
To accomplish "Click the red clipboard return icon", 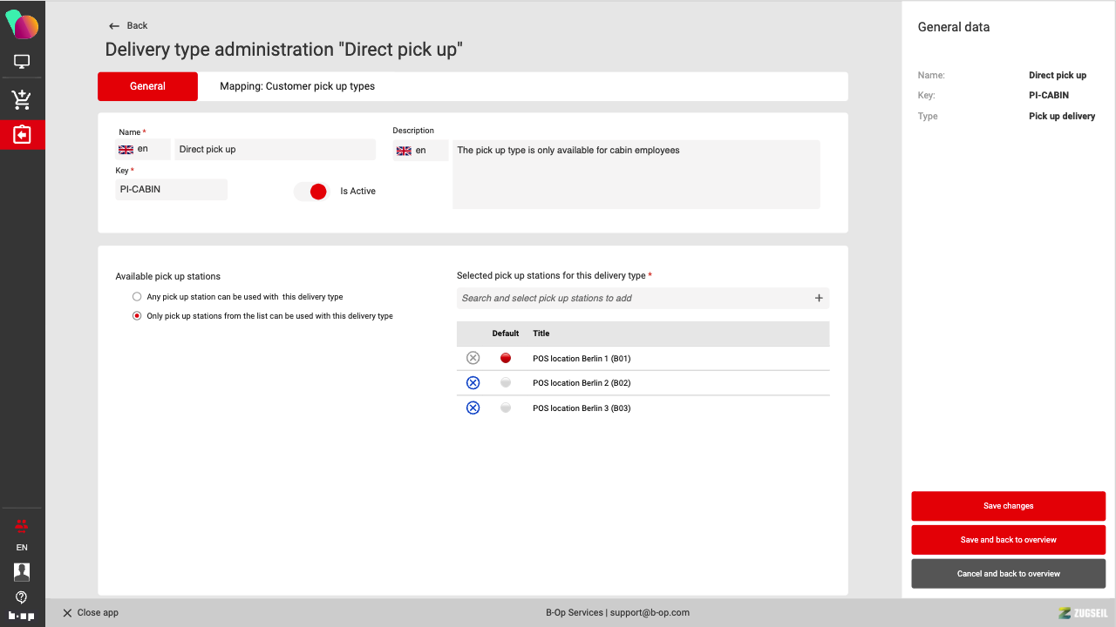I will tap(22, 135).
